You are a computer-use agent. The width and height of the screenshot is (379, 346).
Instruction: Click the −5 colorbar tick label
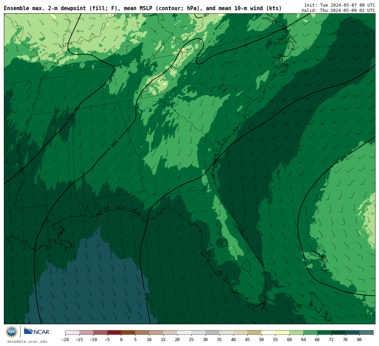tap(107, 340)
